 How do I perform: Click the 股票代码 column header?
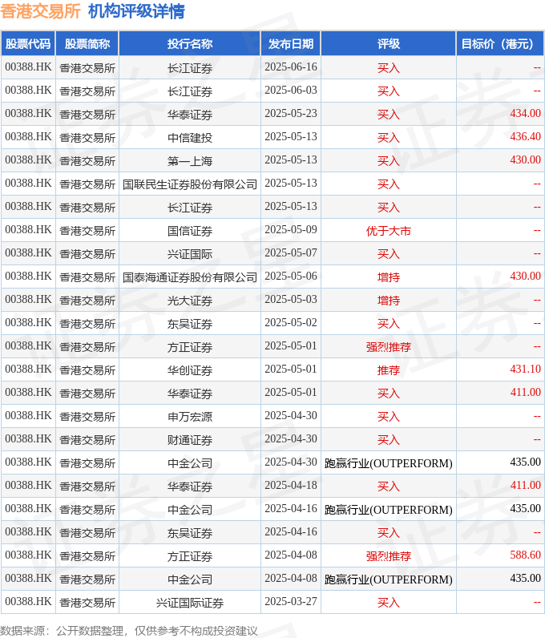coord(28,43)
